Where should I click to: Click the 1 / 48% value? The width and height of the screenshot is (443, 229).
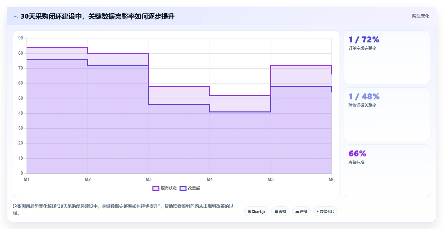pyautogui.click(x=364, y=97)
